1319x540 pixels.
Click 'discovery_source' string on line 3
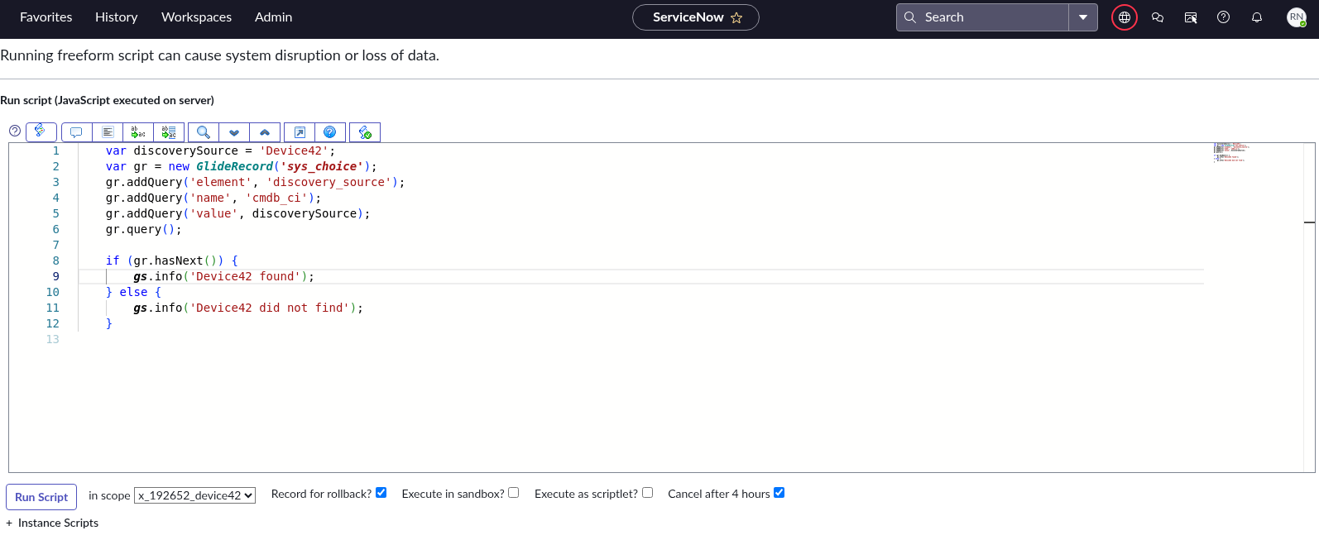tap(329, 182)
